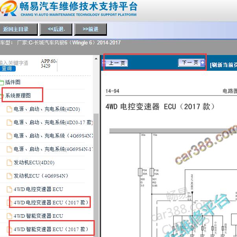237x237 pixels.
Task: Click the 查询 search button
Action: tap(7, 68)
